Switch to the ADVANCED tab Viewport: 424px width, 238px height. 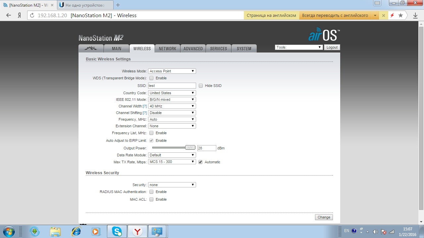tap(193, 49)
